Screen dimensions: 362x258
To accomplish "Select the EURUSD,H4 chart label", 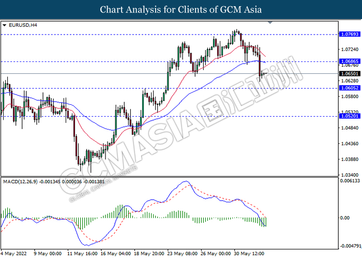I will [23, 25].
